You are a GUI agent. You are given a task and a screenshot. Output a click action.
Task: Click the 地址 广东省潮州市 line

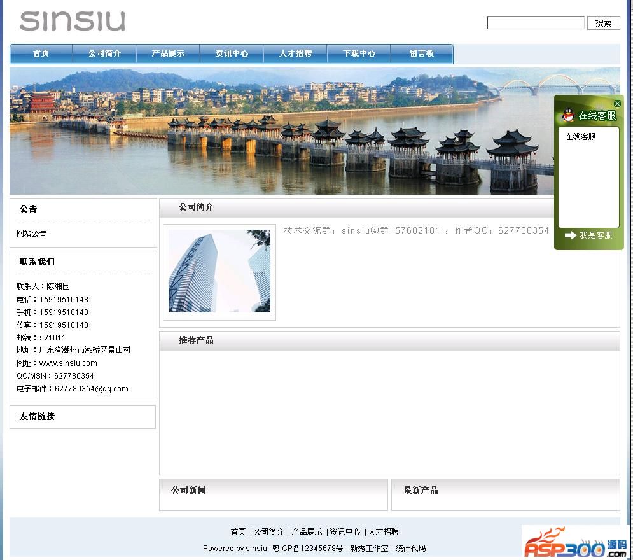click(73, 350)
